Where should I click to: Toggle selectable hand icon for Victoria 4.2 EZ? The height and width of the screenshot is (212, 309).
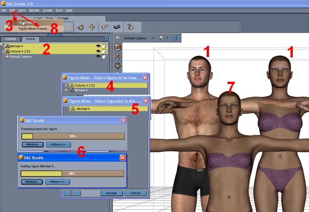tap(104, 51)
